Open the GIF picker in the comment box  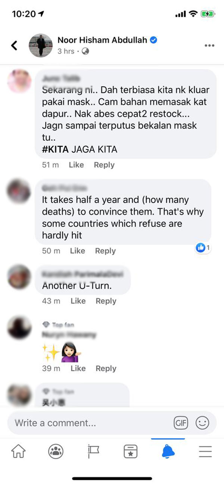point(181,423)
